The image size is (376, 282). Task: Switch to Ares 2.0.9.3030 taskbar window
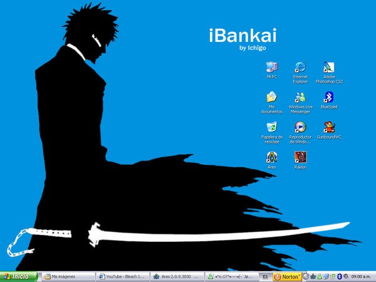click(x=177, y=276)
